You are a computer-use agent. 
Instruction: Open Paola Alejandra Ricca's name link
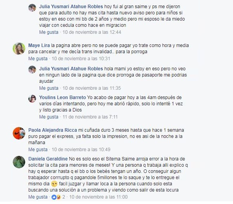(x=53, y=130)
